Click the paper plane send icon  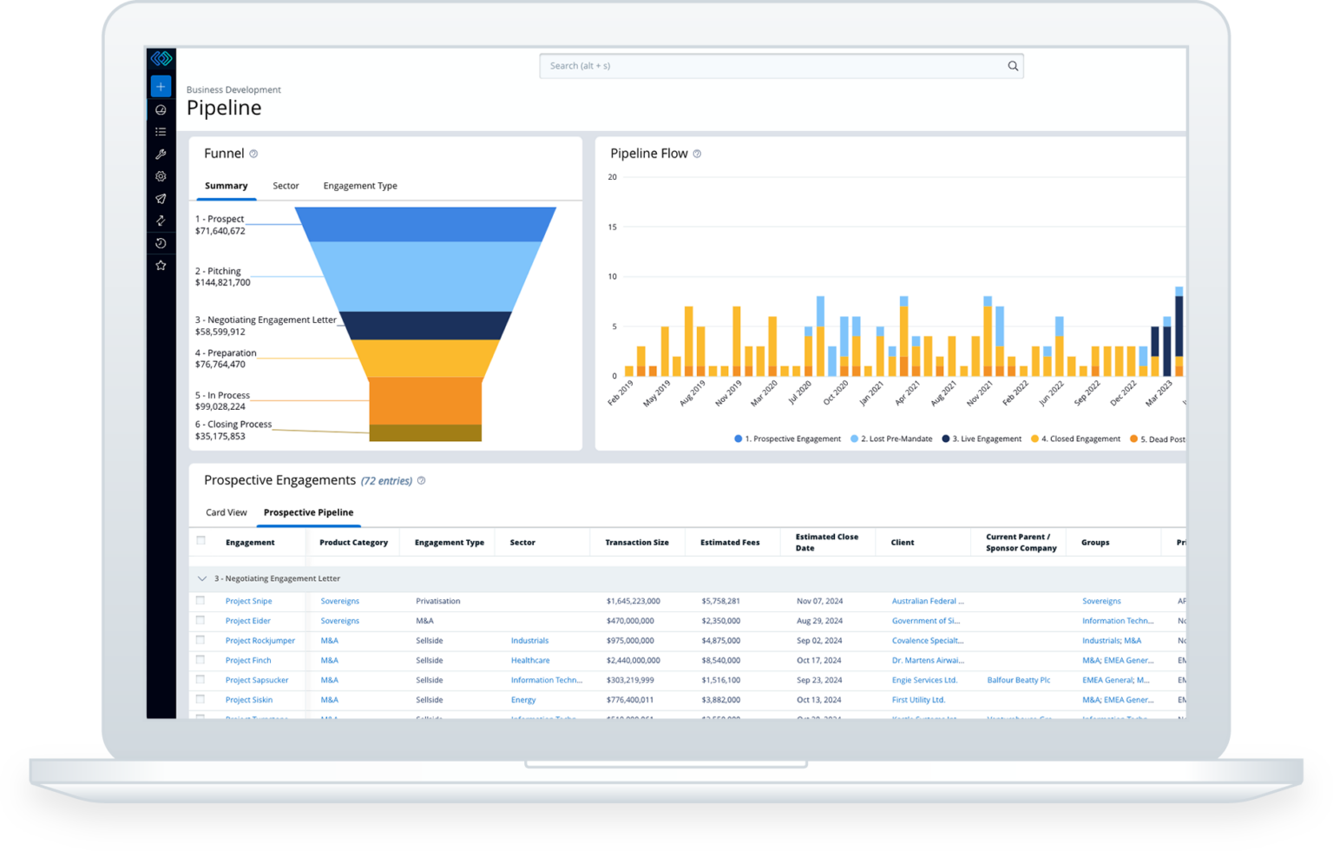coord(161,198)
